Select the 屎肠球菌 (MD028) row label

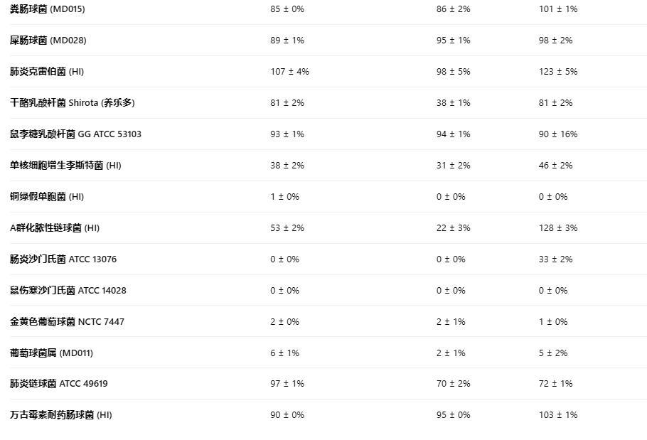tap(48, 41)
